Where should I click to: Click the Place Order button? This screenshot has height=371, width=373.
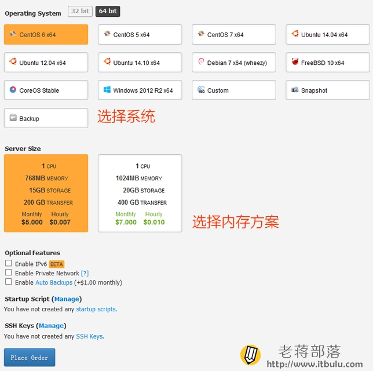pyautogui.click(x=30, y=357)
